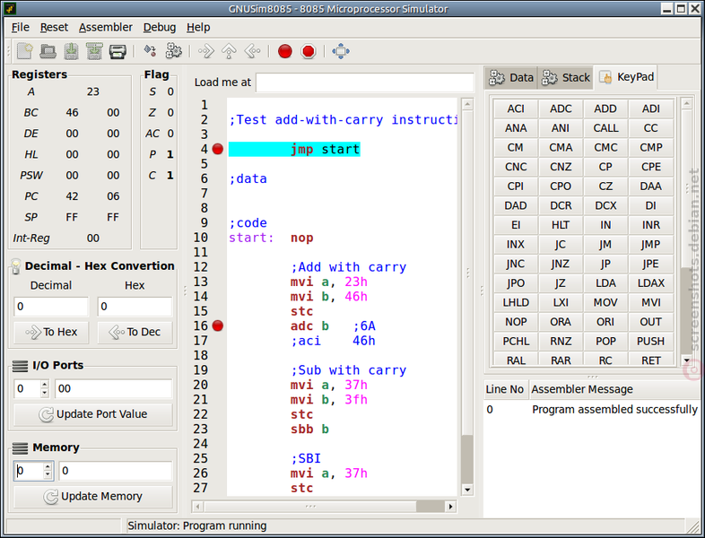Print the program with printer icon
The height and width of the screenshot is (538, 705).
(x=117, y=51)
